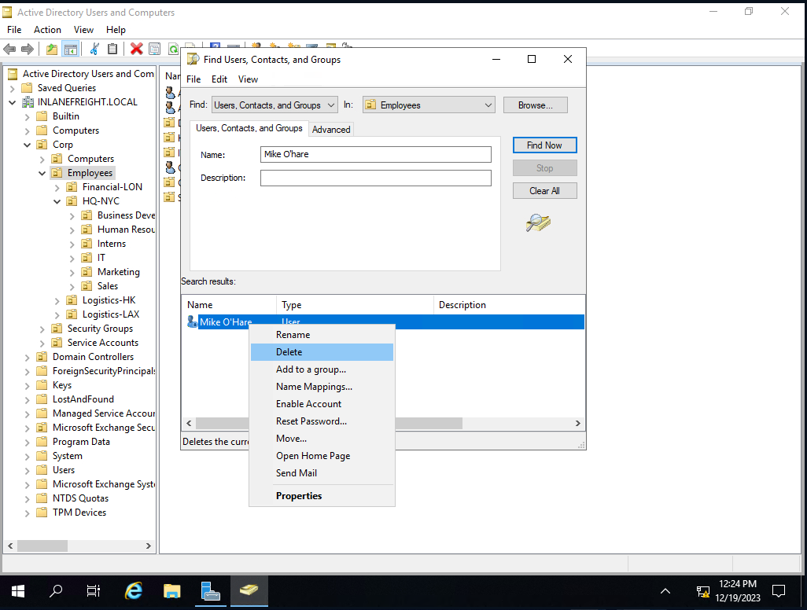The width and height of the screenshot is (807, 610).
Task: Open taskbar Search magnifier
Action: click(56, 591)
